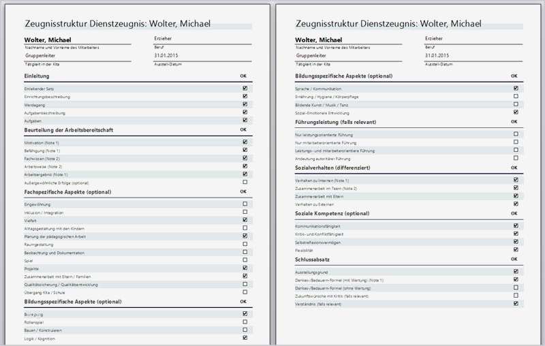This screenshot has width=545, height=346.
Task: Uncheck the Selbstreflexionsvermögen checkbox
Action: coord(516,242)
